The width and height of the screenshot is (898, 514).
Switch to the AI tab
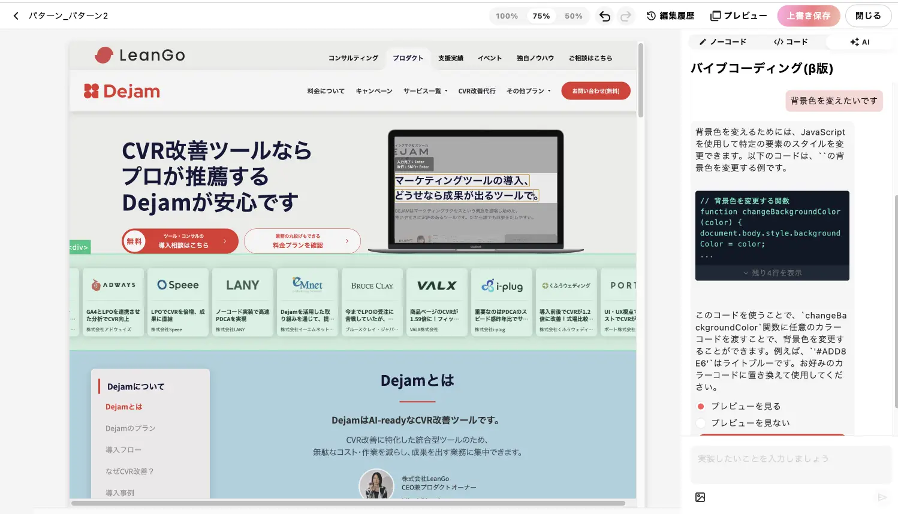coord(860,42)
